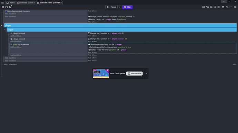Viewport: 238px width, 133px height.
Task: Add condition under 'a key is pressed'
Action: pyautogui.click(x=16, y=42)
